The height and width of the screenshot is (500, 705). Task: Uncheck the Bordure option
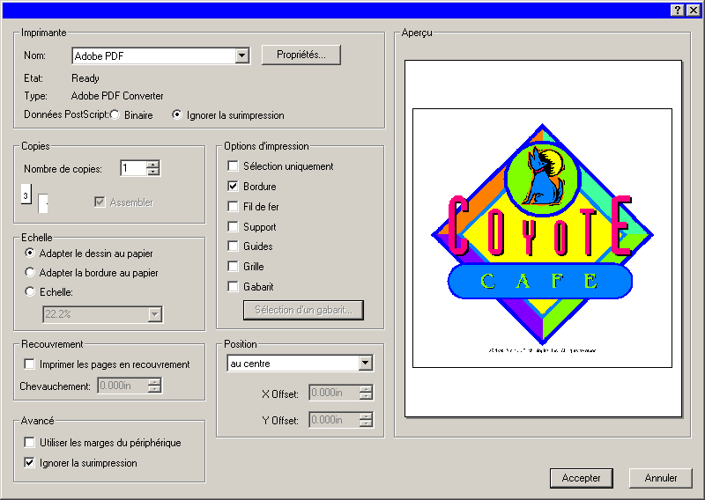(x=233, y=187)
